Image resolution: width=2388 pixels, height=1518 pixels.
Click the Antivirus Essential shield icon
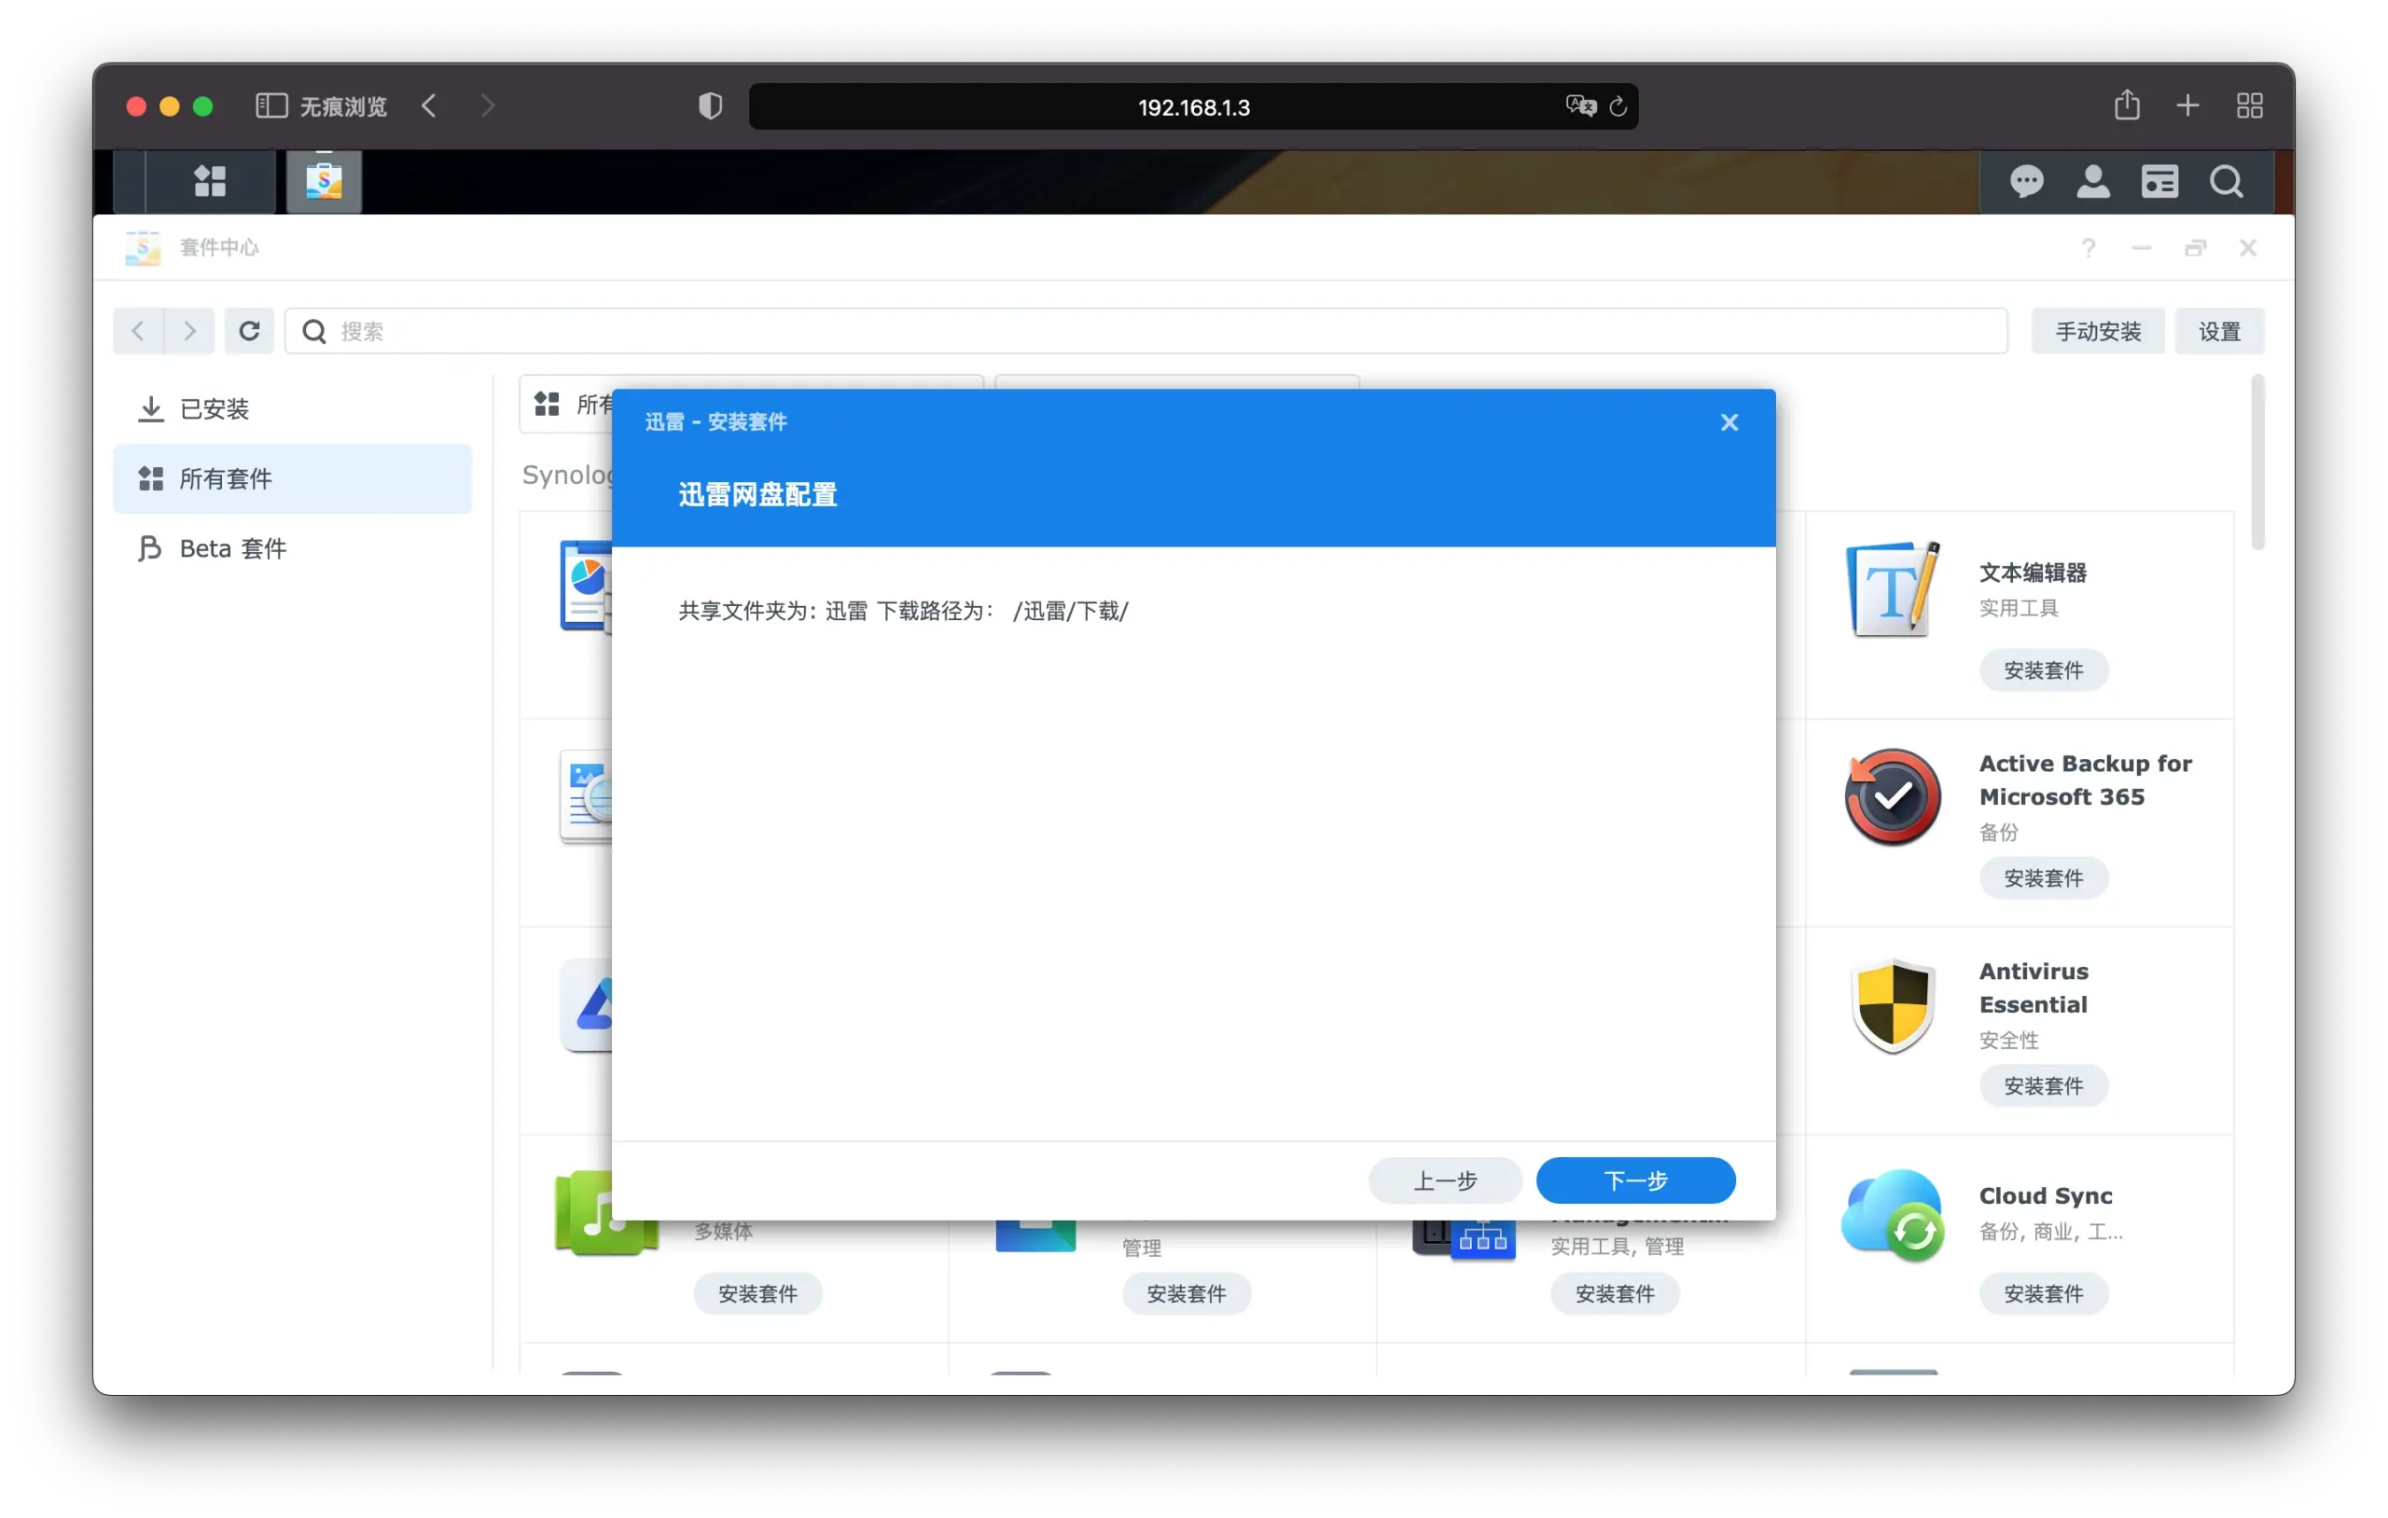pyautogui.click(x=1892, y=1005)
